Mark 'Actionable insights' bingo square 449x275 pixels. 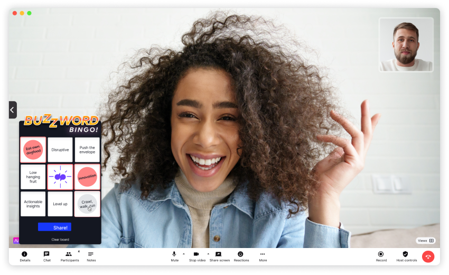coord(33,204)
